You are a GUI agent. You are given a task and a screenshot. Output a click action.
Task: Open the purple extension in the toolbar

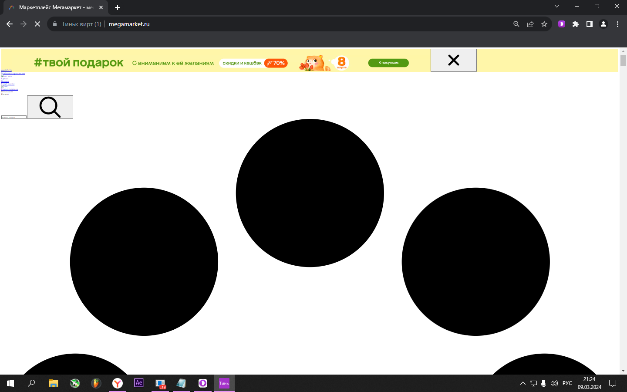[562, 24]
